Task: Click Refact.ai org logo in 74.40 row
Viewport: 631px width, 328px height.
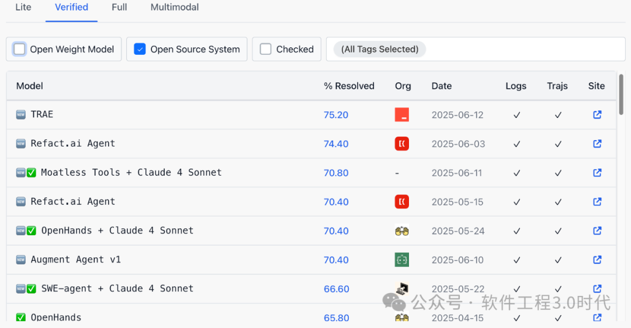Action: [x=401, y=144]
